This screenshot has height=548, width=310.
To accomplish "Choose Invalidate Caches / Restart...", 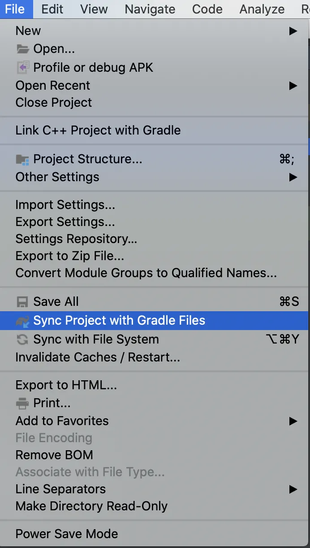I will (98, 357).
